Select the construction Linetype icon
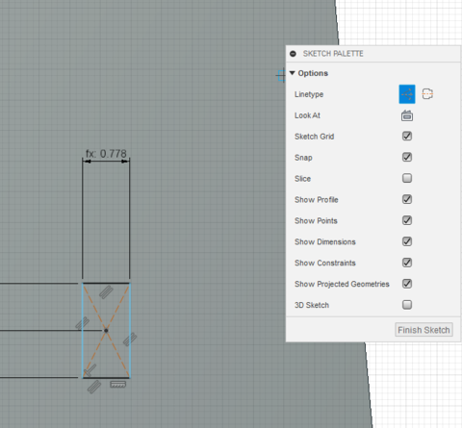The image size is (462, 428). pyautogui.click(x=427, y=94)
